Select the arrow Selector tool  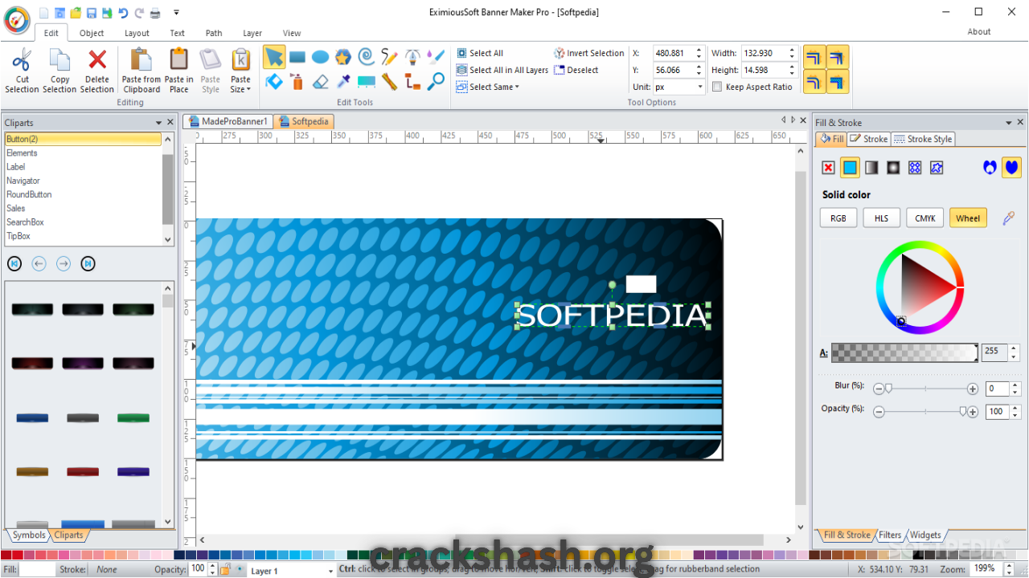(274, 57)
